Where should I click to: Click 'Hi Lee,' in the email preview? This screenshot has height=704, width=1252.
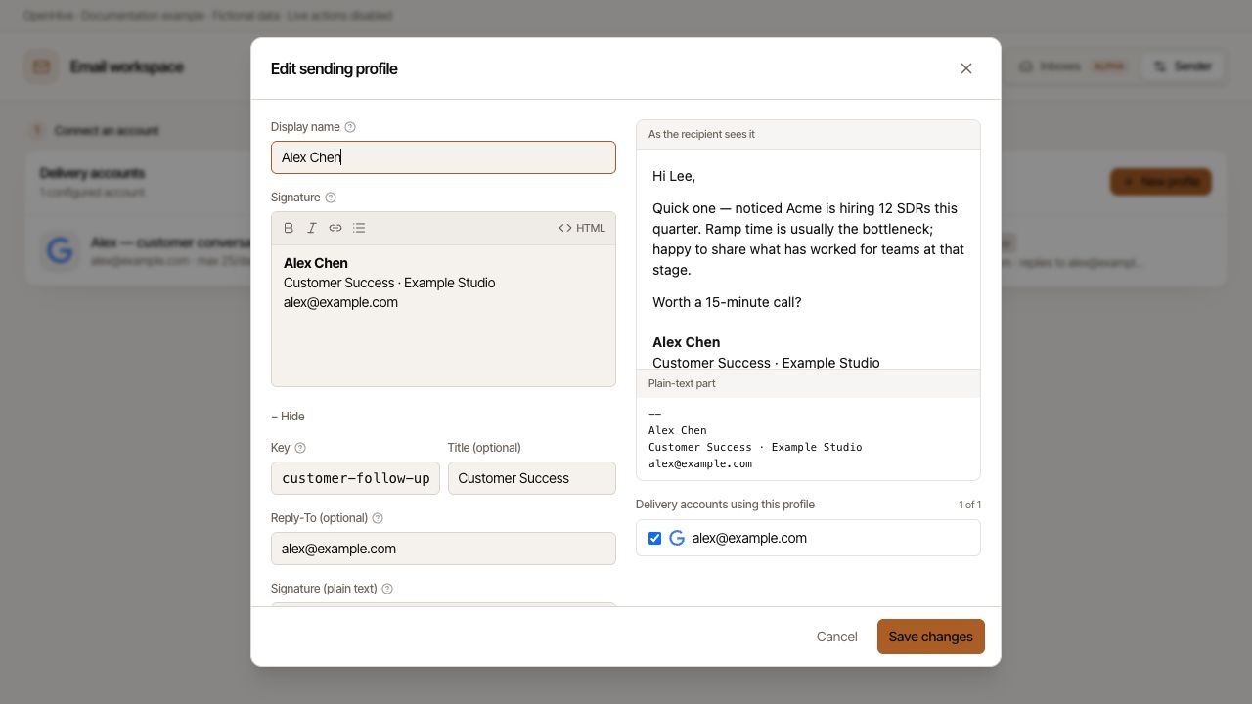(x=674, y=176)
